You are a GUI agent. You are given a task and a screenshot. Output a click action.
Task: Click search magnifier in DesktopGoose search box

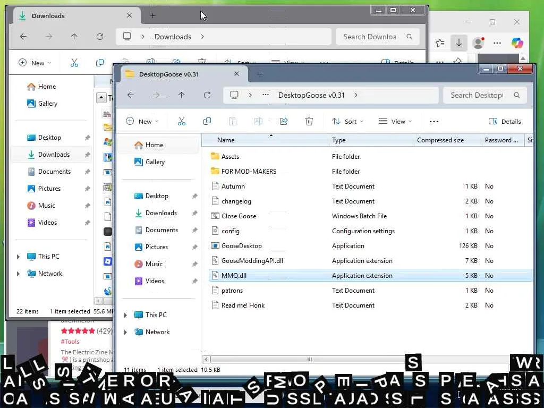[x=516, y=95]
